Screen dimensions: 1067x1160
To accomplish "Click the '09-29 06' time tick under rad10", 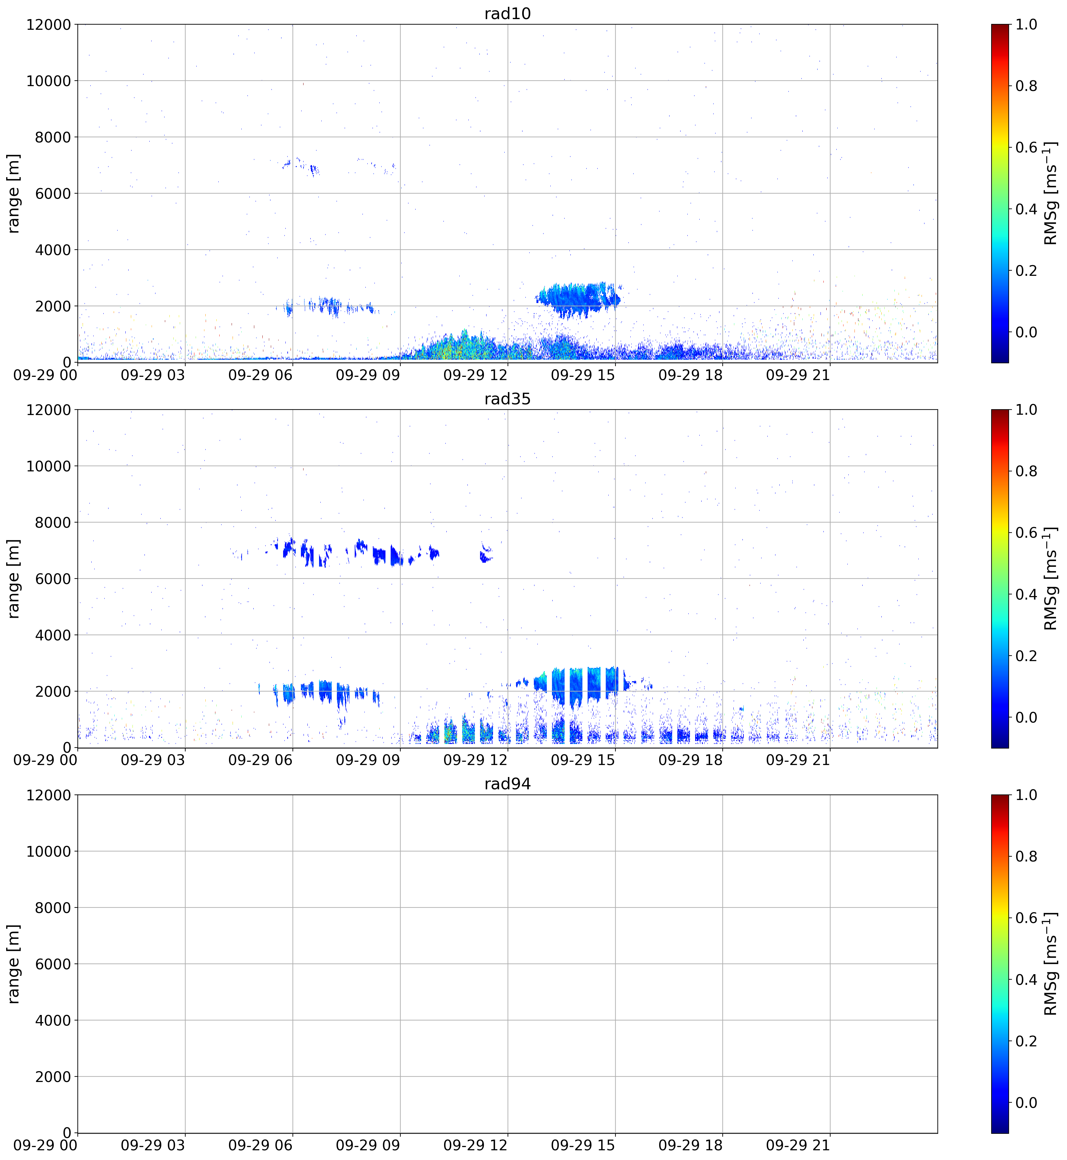I will point(260,375).
